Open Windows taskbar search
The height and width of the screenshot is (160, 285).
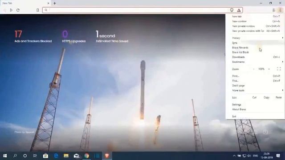(15, 156)
